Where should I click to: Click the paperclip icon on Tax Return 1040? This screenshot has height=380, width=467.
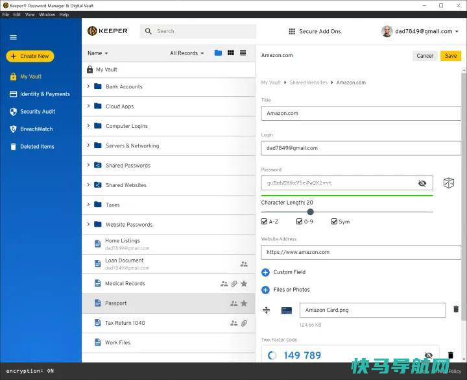(x=244, y=323)
